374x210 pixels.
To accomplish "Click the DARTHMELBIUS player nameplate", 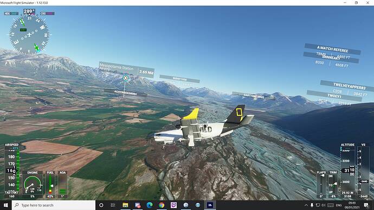I will 254,96.
